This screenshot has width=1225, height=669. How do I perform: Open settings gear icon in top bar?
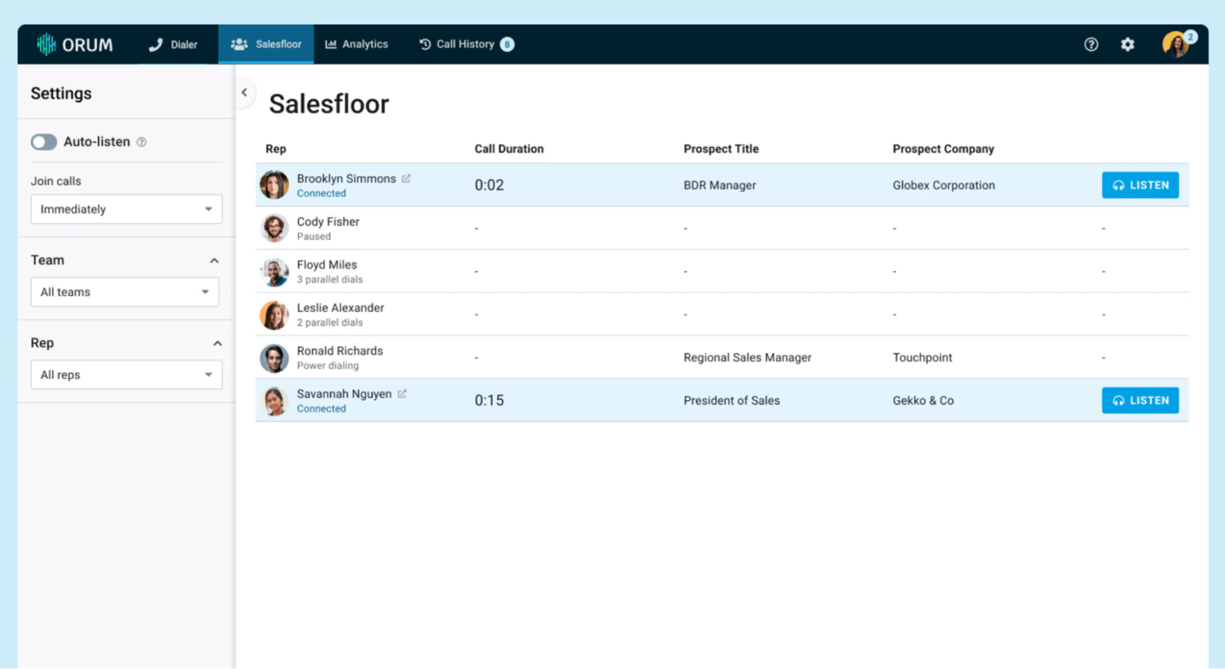(1127, 44)
